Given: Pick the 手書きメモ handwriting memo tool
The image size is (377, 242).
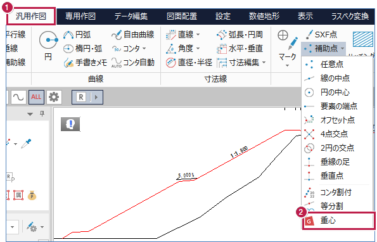Looking at the screenshot, I should 85,63.
